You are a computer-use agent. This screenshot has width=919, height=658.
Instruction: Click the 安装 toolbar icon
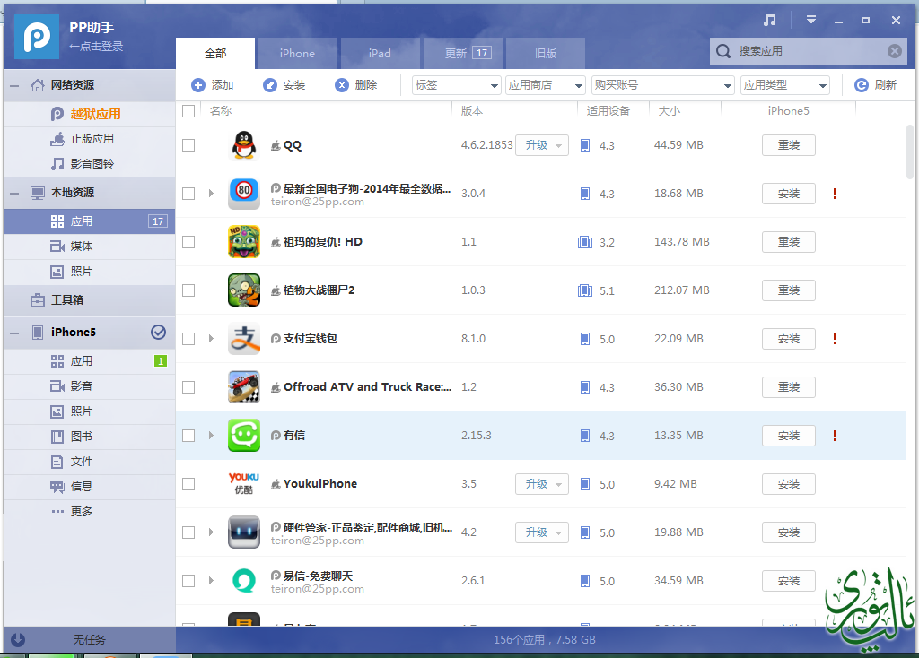(x=269, y=85)
